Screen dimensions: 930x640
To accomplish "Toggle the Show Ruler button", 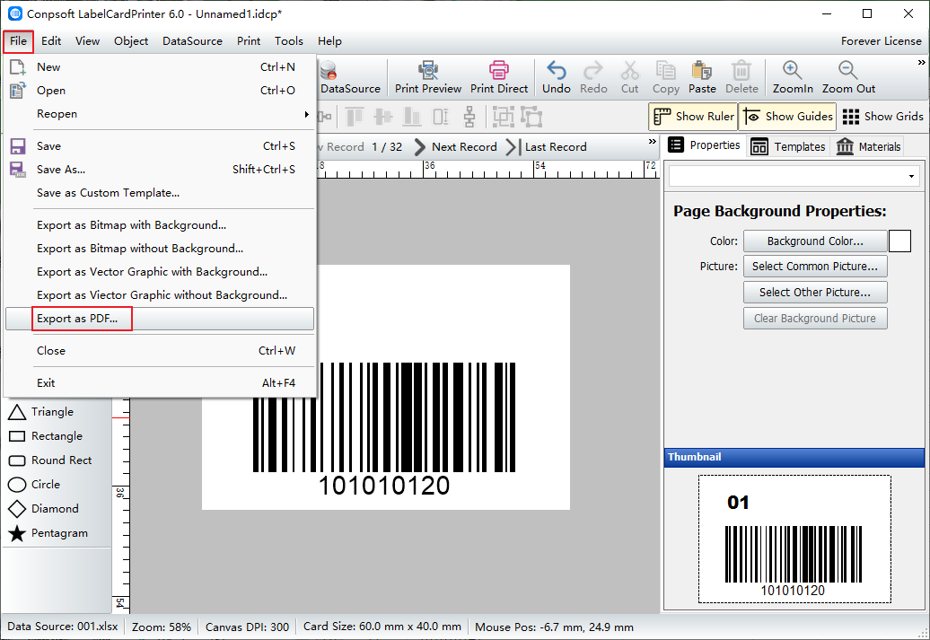I will pos(693,117).
